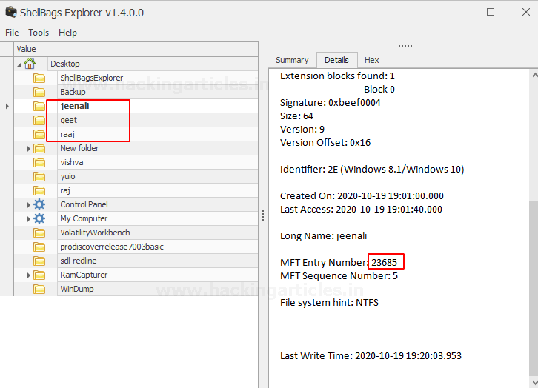The height and width of the screenshot is (388, 538).
Task: Select the raaj tree row
Action: [158, 134]
